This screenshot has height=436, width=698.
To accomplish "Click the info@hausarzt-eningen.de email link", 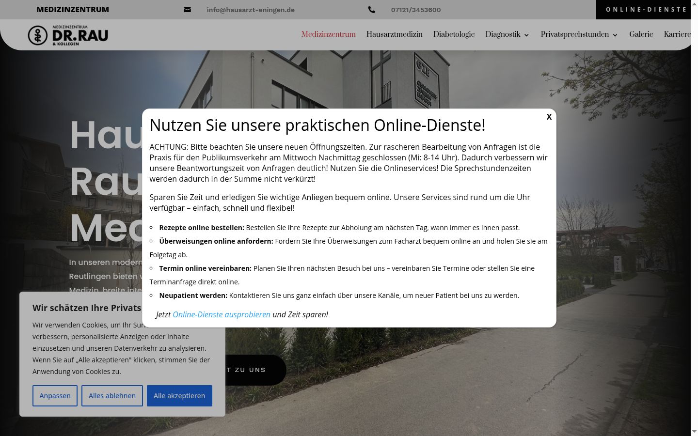I will (x=251, y=10).
